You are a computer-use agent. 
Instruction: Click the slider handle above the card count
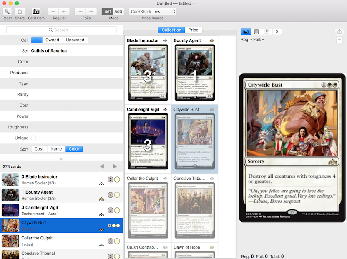click(x=62, y=158)
